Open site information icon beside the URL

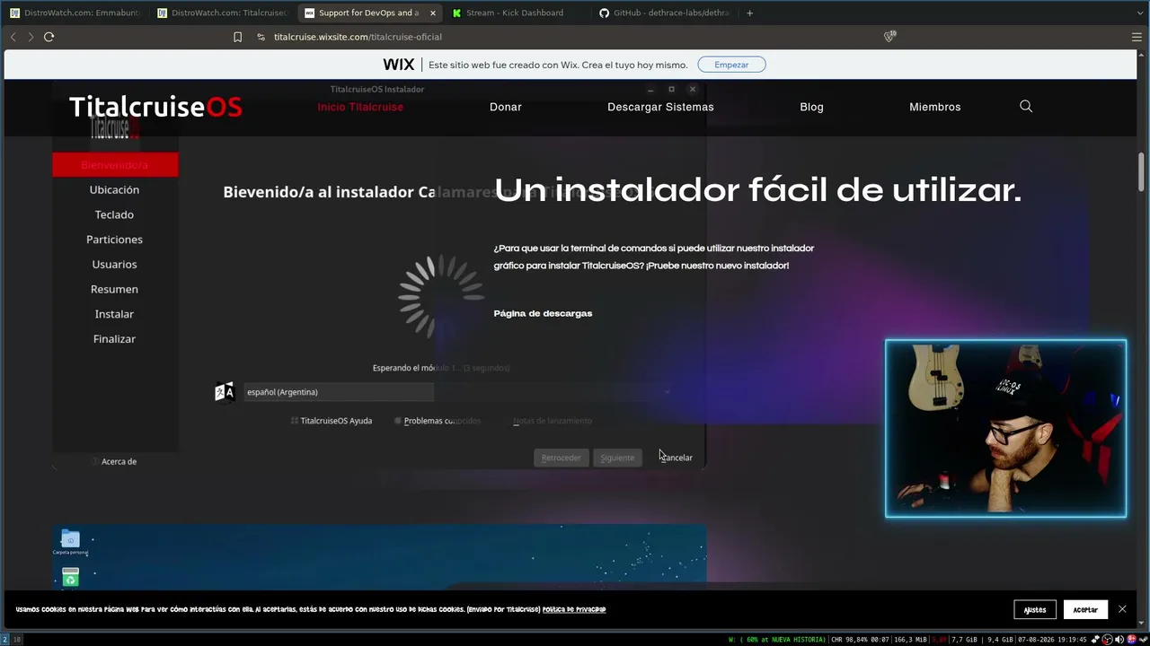point(261,37)
